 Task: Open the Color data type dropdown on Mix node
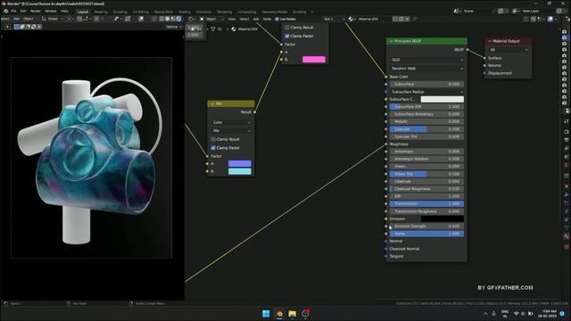click(x=231, y=122)
